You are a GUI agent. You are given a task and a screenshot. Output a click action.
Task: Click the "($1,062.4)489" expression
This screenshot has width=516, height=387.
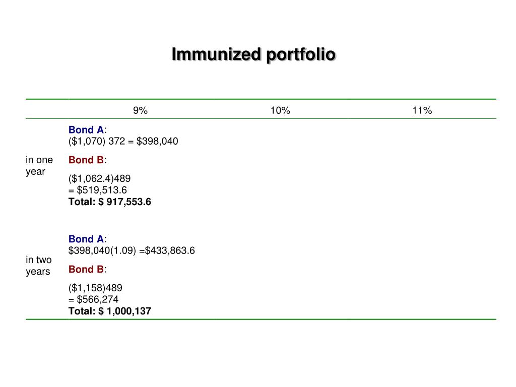point(100,178)
